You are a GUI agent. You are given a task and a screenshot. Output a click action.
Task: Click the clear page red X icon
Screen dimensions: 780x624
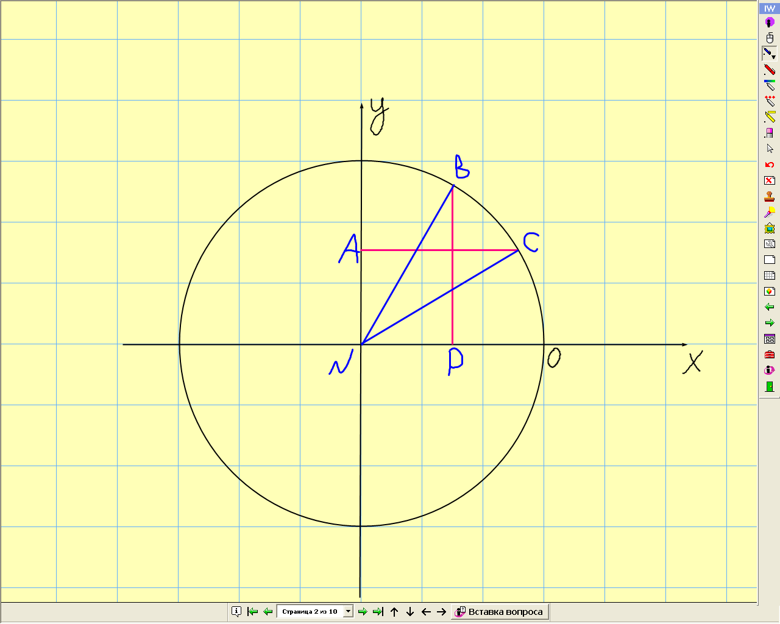(x=770, y=180)
